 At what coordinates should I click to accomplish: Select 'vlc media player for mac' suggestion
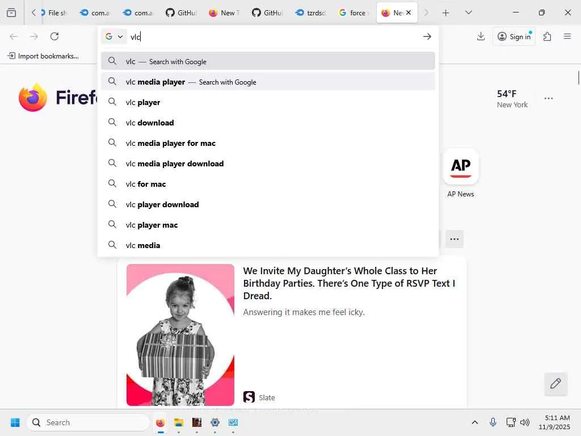[x=268, y=142]
